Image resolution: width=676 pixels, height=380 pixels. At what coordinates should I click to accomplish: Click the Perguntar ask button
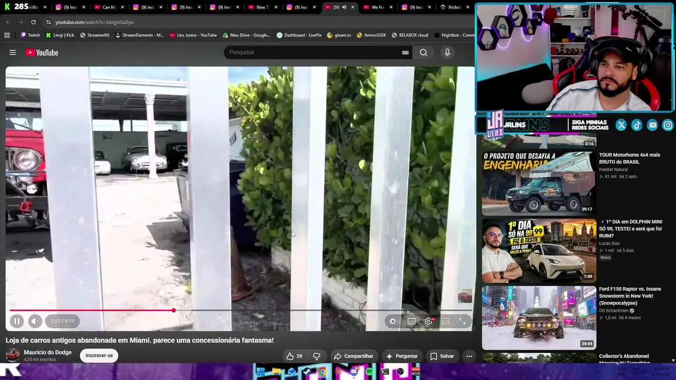point(402,356)
